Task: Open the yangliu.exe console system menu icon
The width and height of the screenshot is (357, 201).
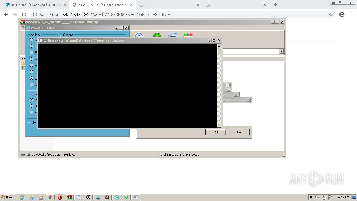Action: (40, 40)
